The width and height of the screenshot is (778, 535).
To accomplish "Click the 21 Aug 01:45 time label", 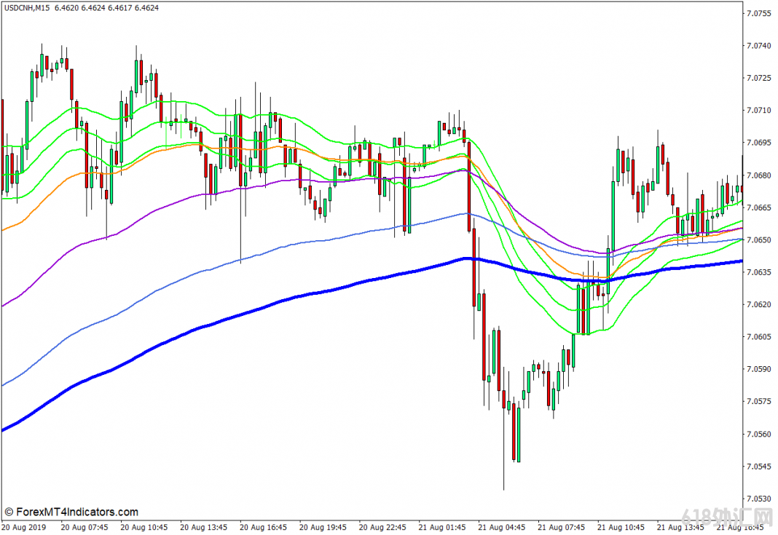I will 443,526.
